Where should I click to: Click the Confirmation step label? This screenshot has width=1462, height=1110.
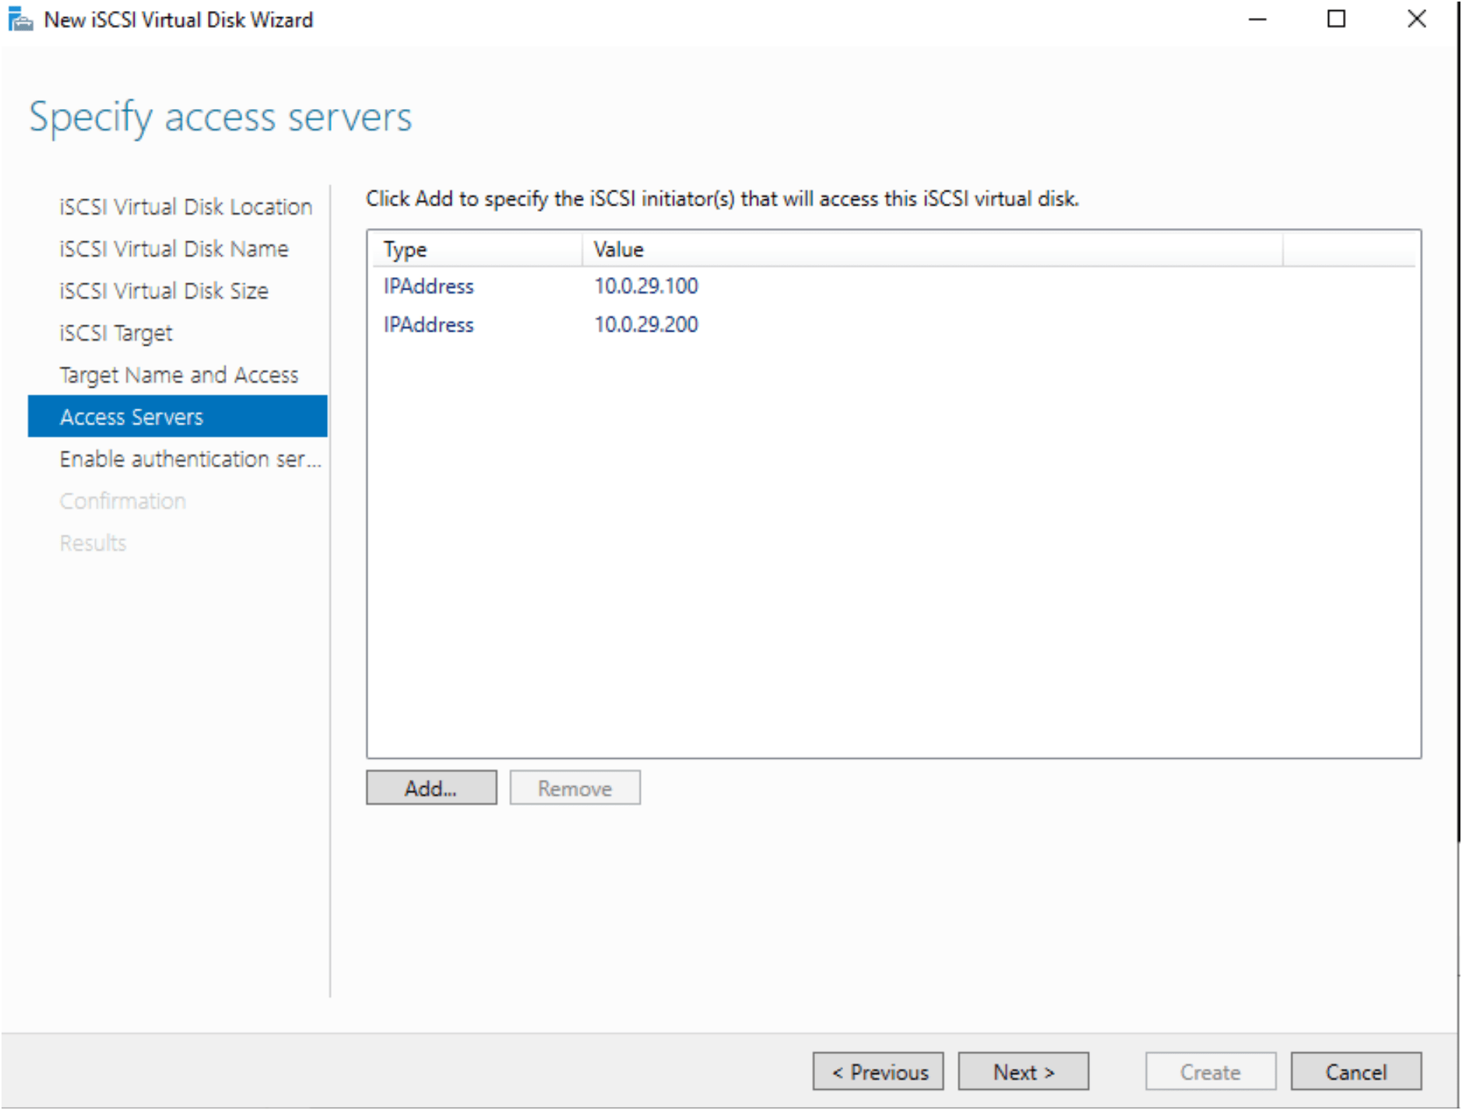pyautogui.click(x=123, y=501)
